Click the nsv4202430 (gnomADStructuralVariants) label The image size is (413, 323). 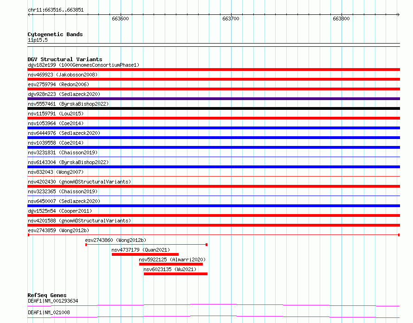coord(79,182)
